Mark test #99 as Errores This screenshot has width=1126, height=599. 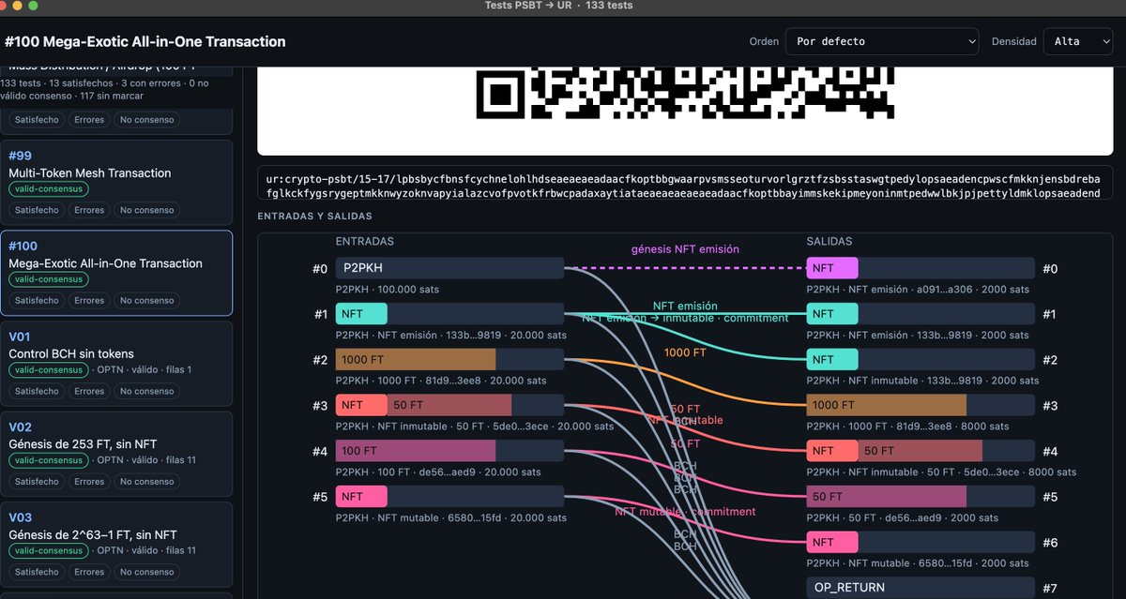coord(89,210)
